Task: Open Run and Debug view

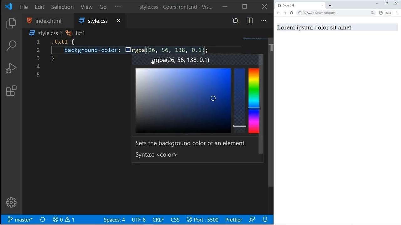Action: pyautogui.click(x=11, y=68)
